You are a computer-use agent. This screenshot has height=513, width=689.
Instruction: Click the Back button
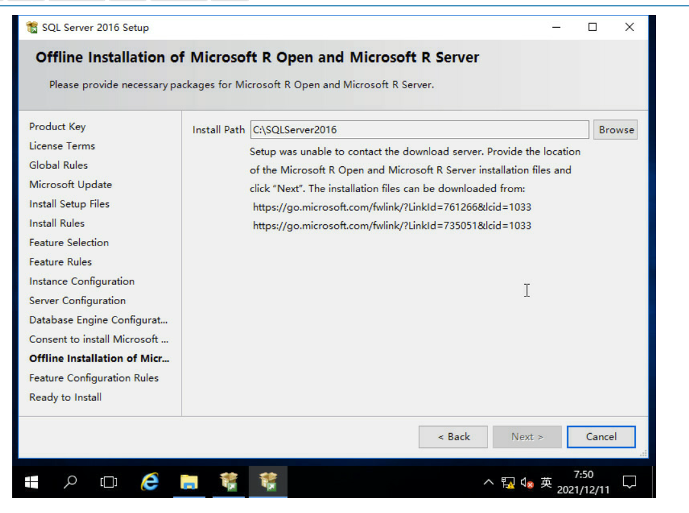pyautogui.click(x=453, y=437)
